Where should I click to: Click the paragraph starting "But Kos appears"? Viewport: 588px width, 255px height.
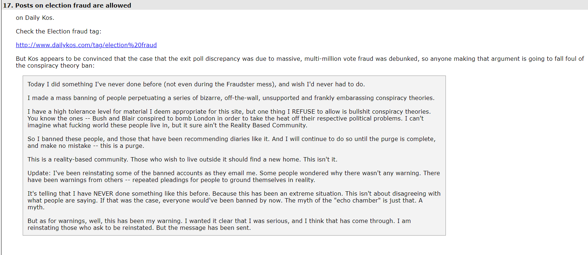click(300, 62)
